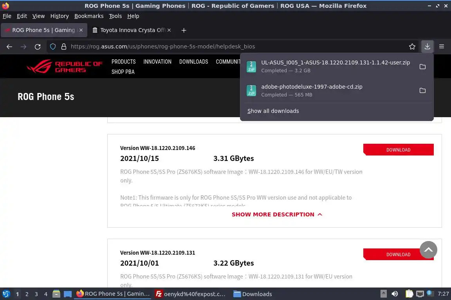Switch to the Downloads folder taskbar window
Image resolution: width=451 pixels, height=300 pixels.
pyautogui.click(x=253, y=294)
